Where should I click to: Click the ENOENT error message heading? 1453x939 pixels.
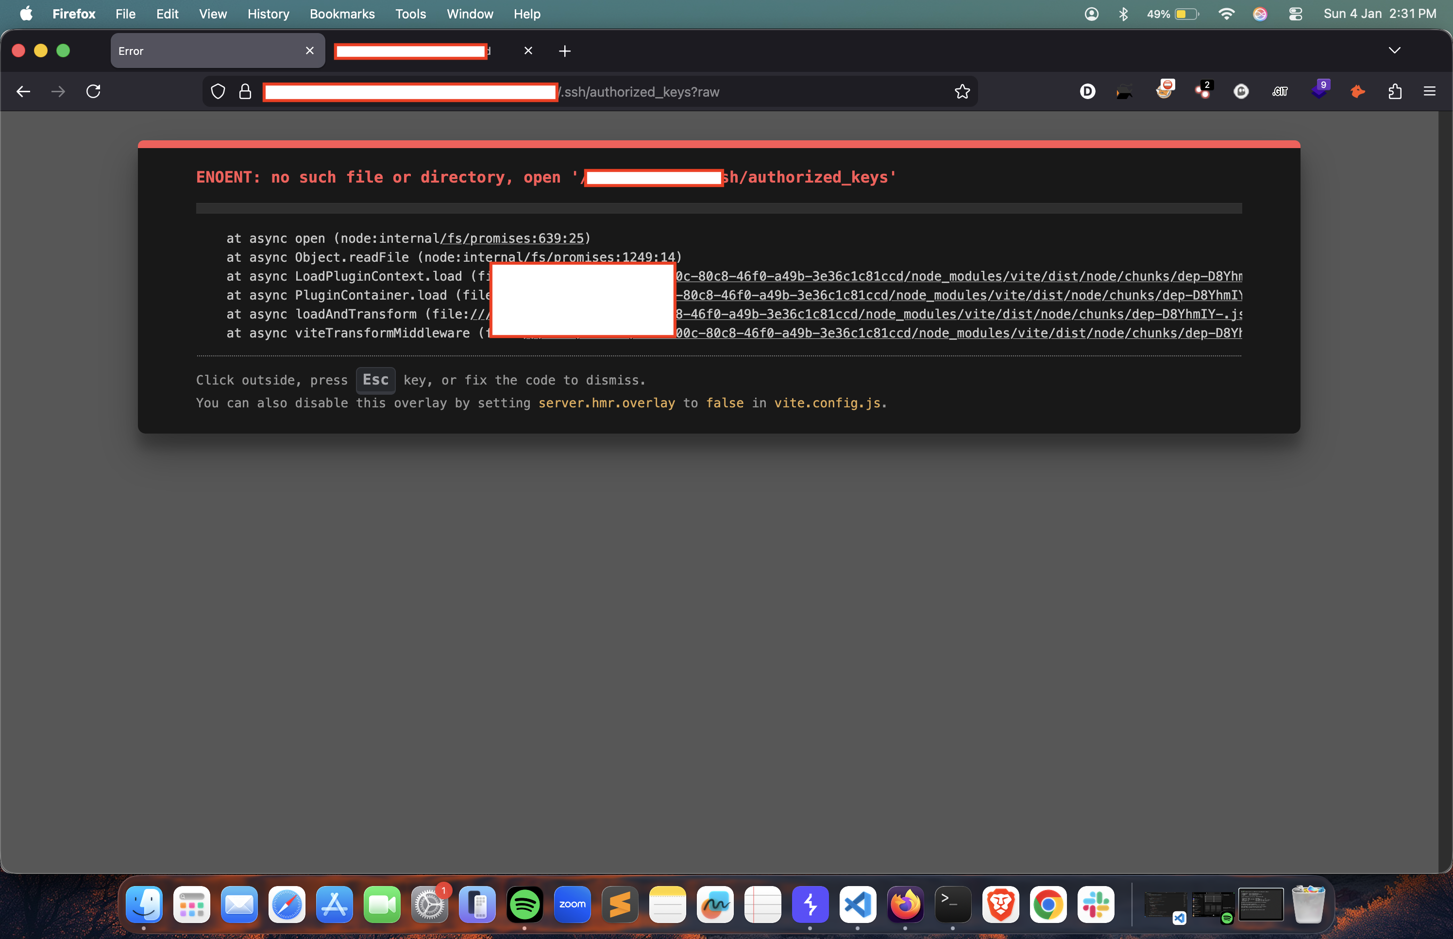pyautogui.click(x=546, y=177)
